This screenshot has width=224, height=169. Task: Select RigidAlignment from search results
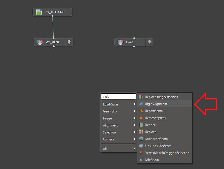(x=165, y=104)
